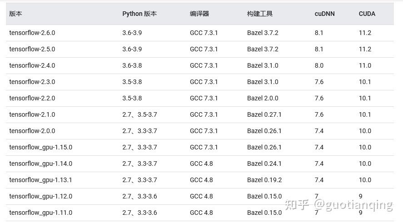Screen dimensions: 403x223
Task: Click the cuDNN column header
Action: point(324,14)
